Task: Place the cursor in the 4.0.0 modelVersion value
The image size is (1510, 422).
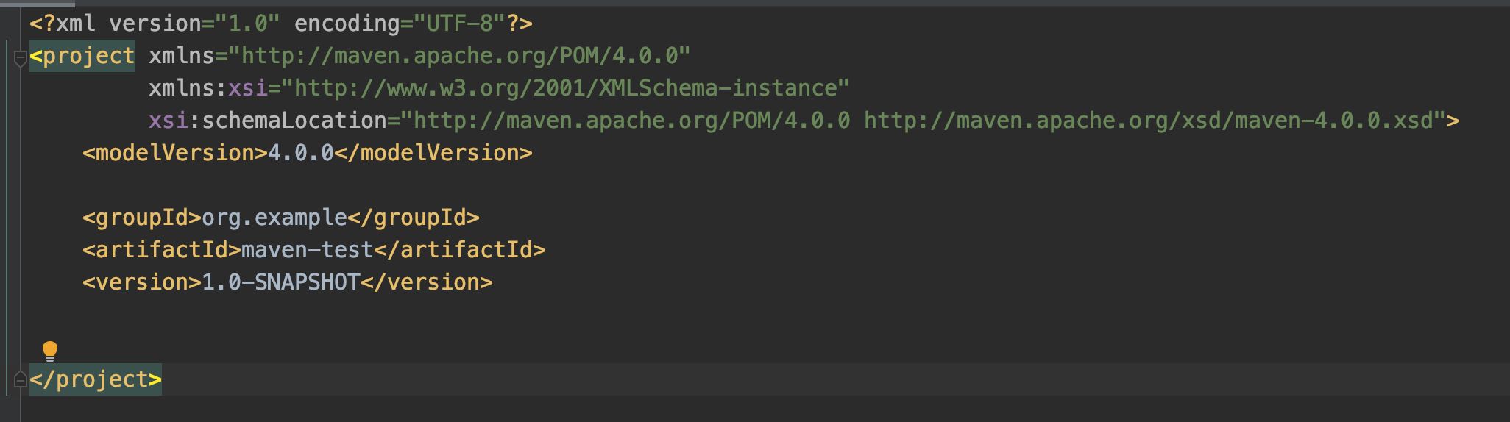Action: pos(300,153)
